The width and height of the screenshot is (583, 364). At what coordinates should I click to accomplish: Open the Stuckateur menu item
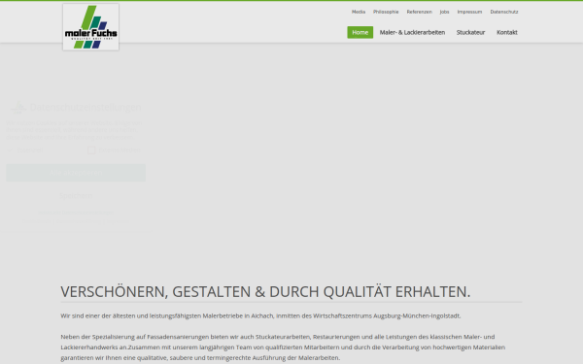coord(470,32)
